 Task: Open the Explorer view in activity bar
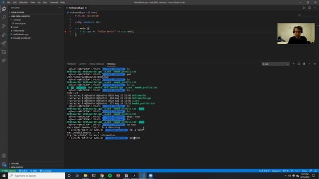[4, 9]
